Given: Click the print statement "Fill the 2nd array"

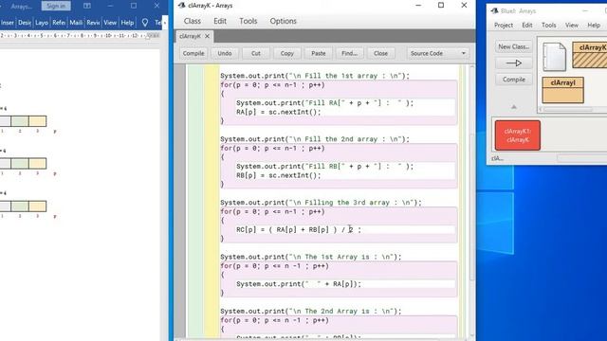Looking at the screenshot, I should [x=315, y=139].
